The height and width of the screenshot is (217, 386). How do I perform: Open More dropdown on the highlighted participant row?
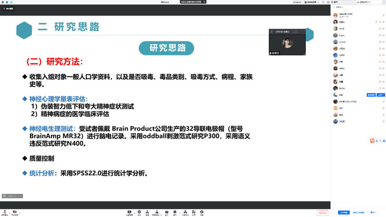380,95
